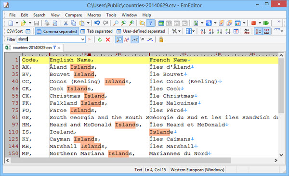The width and height of the screenshot is (289, 176).
Task: Click the horizontal scrollbar right arrow
Action: [x=276, y=160]
